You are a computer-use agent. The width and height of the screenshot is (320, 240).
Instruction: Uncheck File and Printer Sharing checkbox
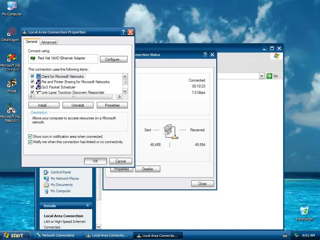(x=32, y=82)
